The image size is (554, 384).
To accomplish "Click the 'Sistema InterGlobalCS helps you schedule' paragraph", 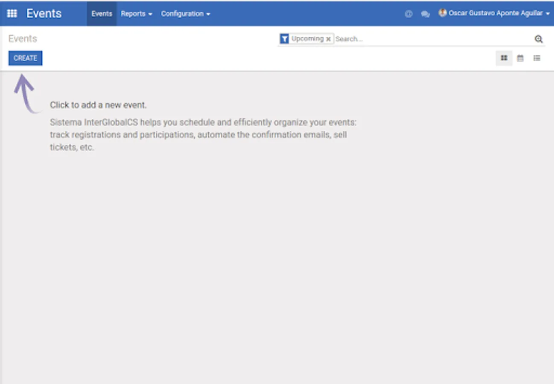I will [x=203, y=135].
